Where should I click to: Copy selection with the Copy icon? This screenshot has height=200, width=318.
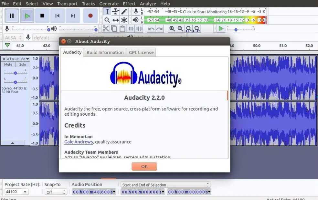click(114, 29)
